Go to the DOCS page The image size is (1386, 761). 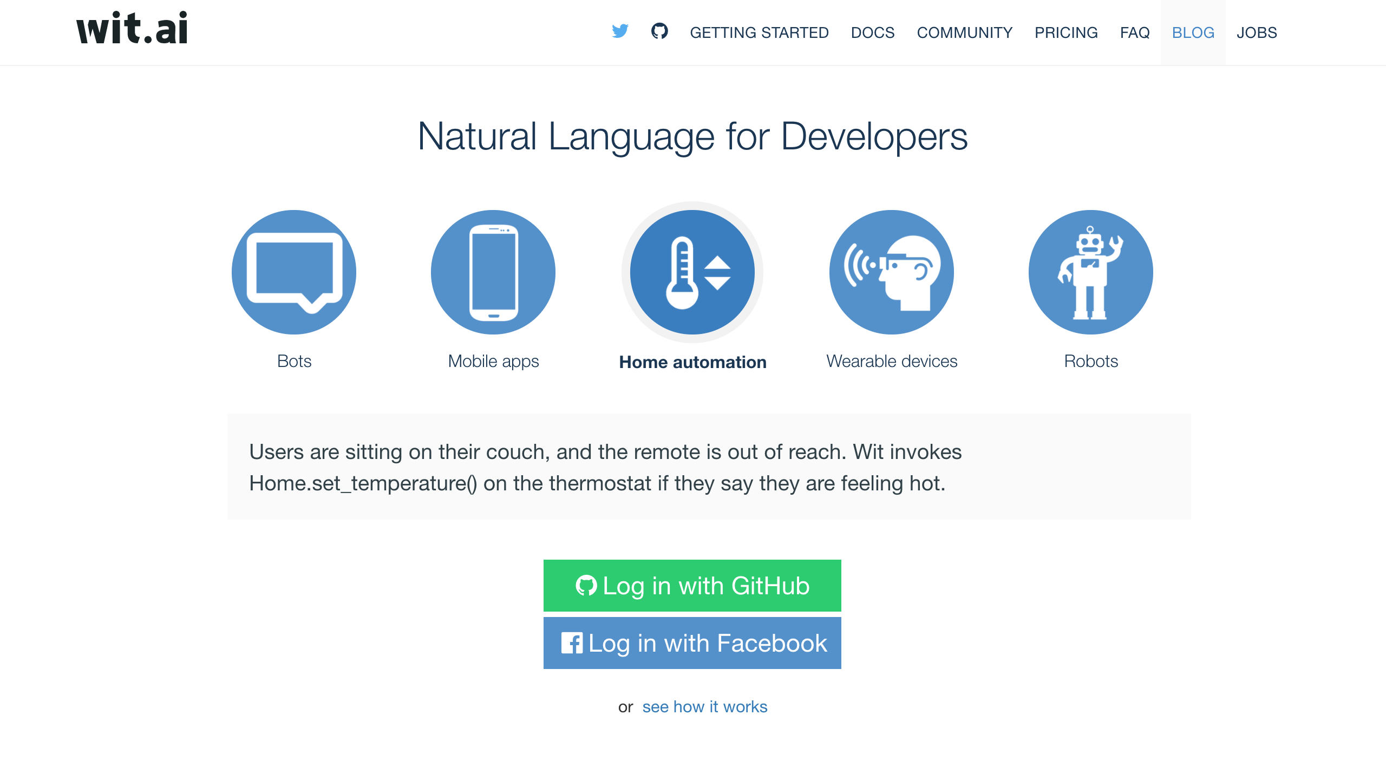click(873, 32)
